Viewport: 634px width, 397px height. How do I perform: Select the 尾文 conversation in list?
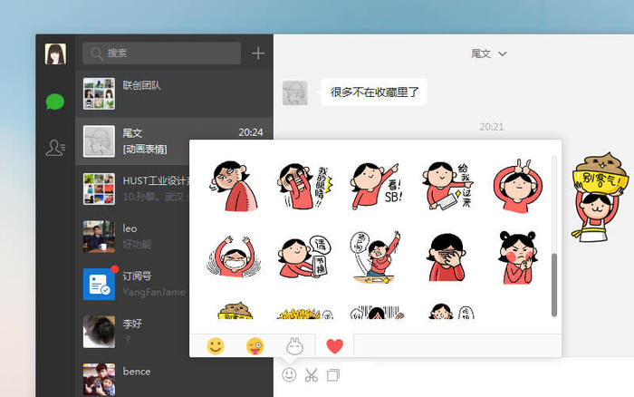coord(174,141)
